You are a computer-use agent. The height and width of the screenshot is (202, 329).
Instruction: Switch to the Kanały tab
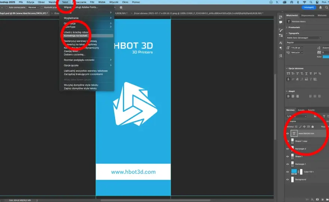pyautogui.click(x=301, y=110)
